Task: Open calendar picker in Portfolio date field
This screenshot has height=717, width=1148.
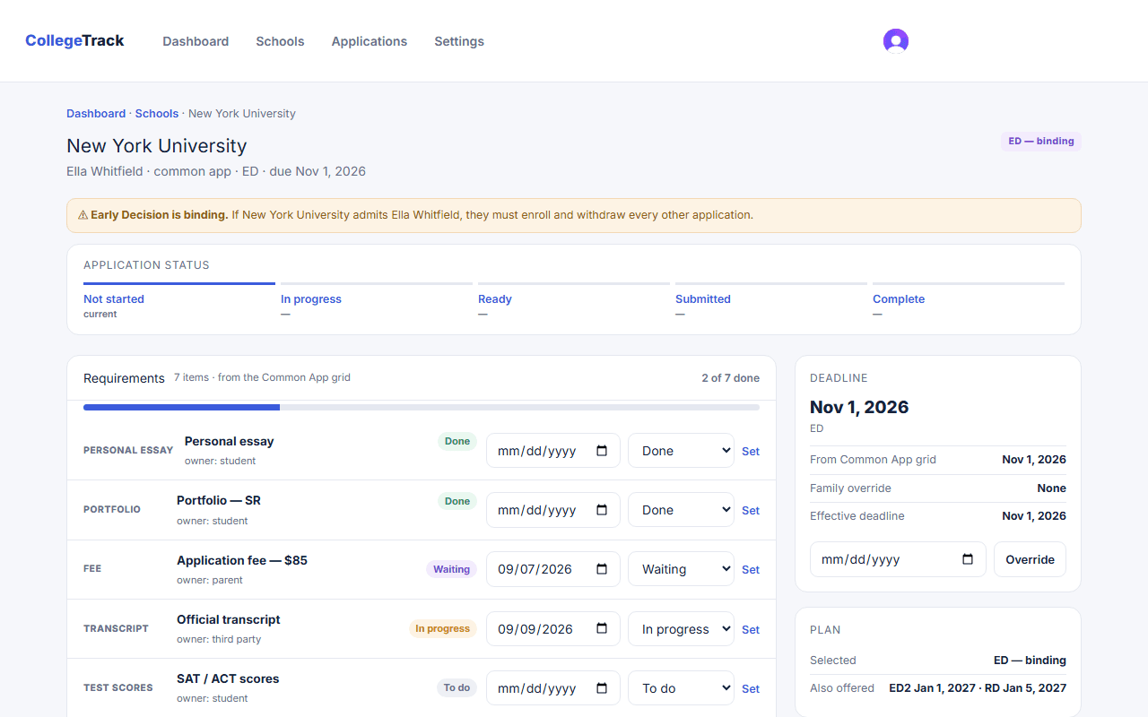Action: [x=602, y=510]
